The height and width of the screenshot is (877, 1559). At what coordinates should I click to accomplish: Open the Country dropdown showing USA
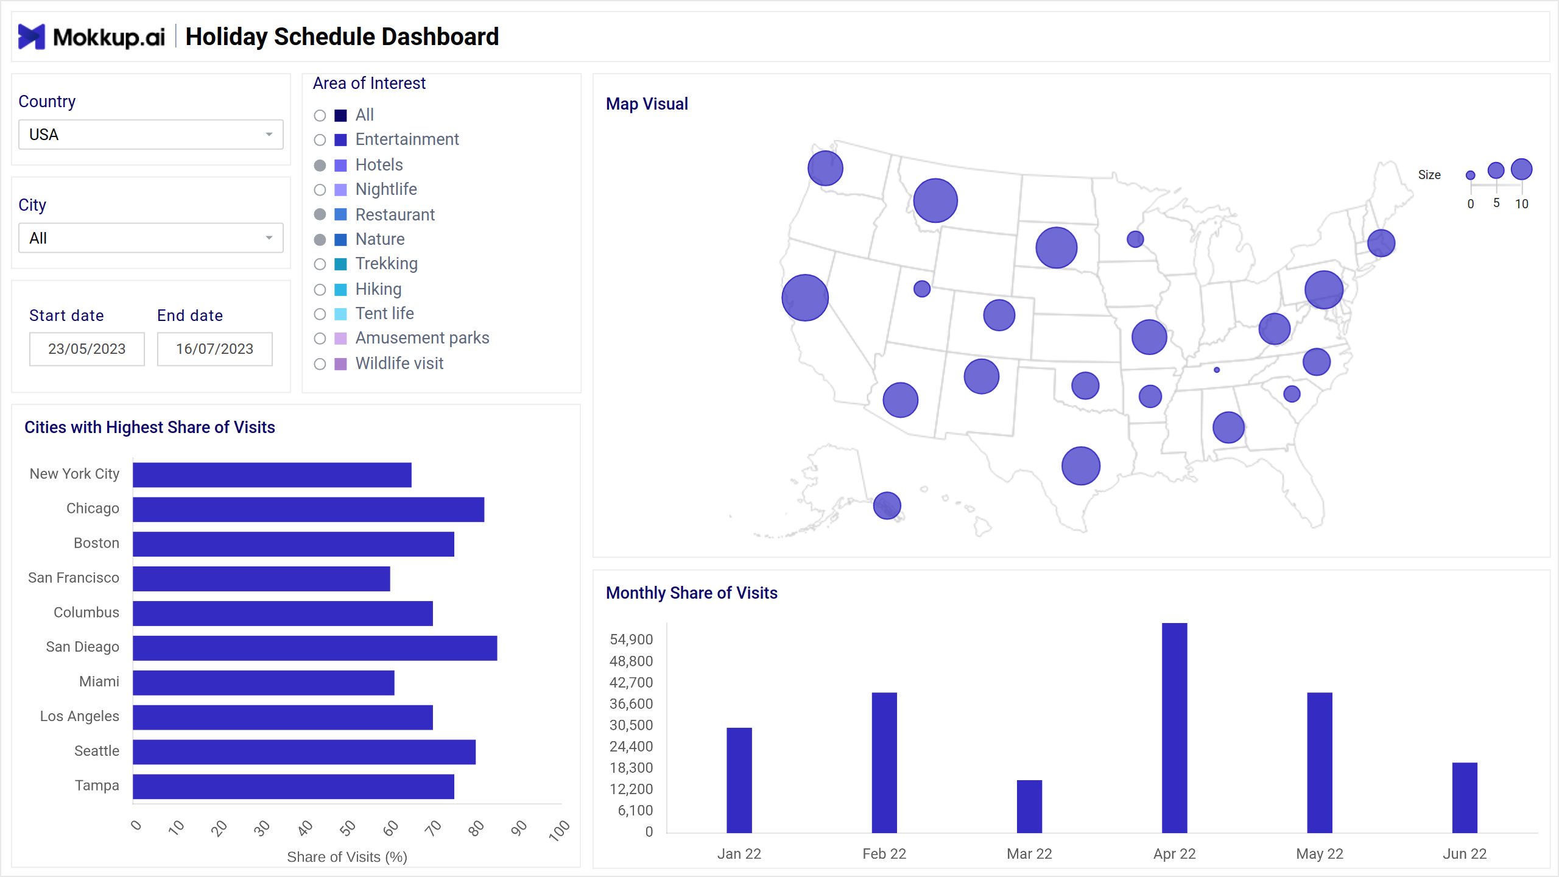(150, 135)
